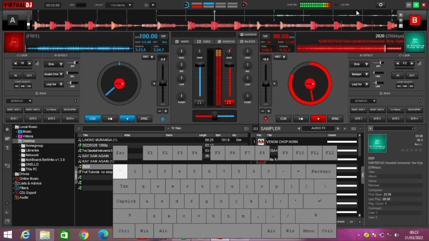Click deck B pitch plus button
Screen dimensions: 429x241
tap(269, 111)
